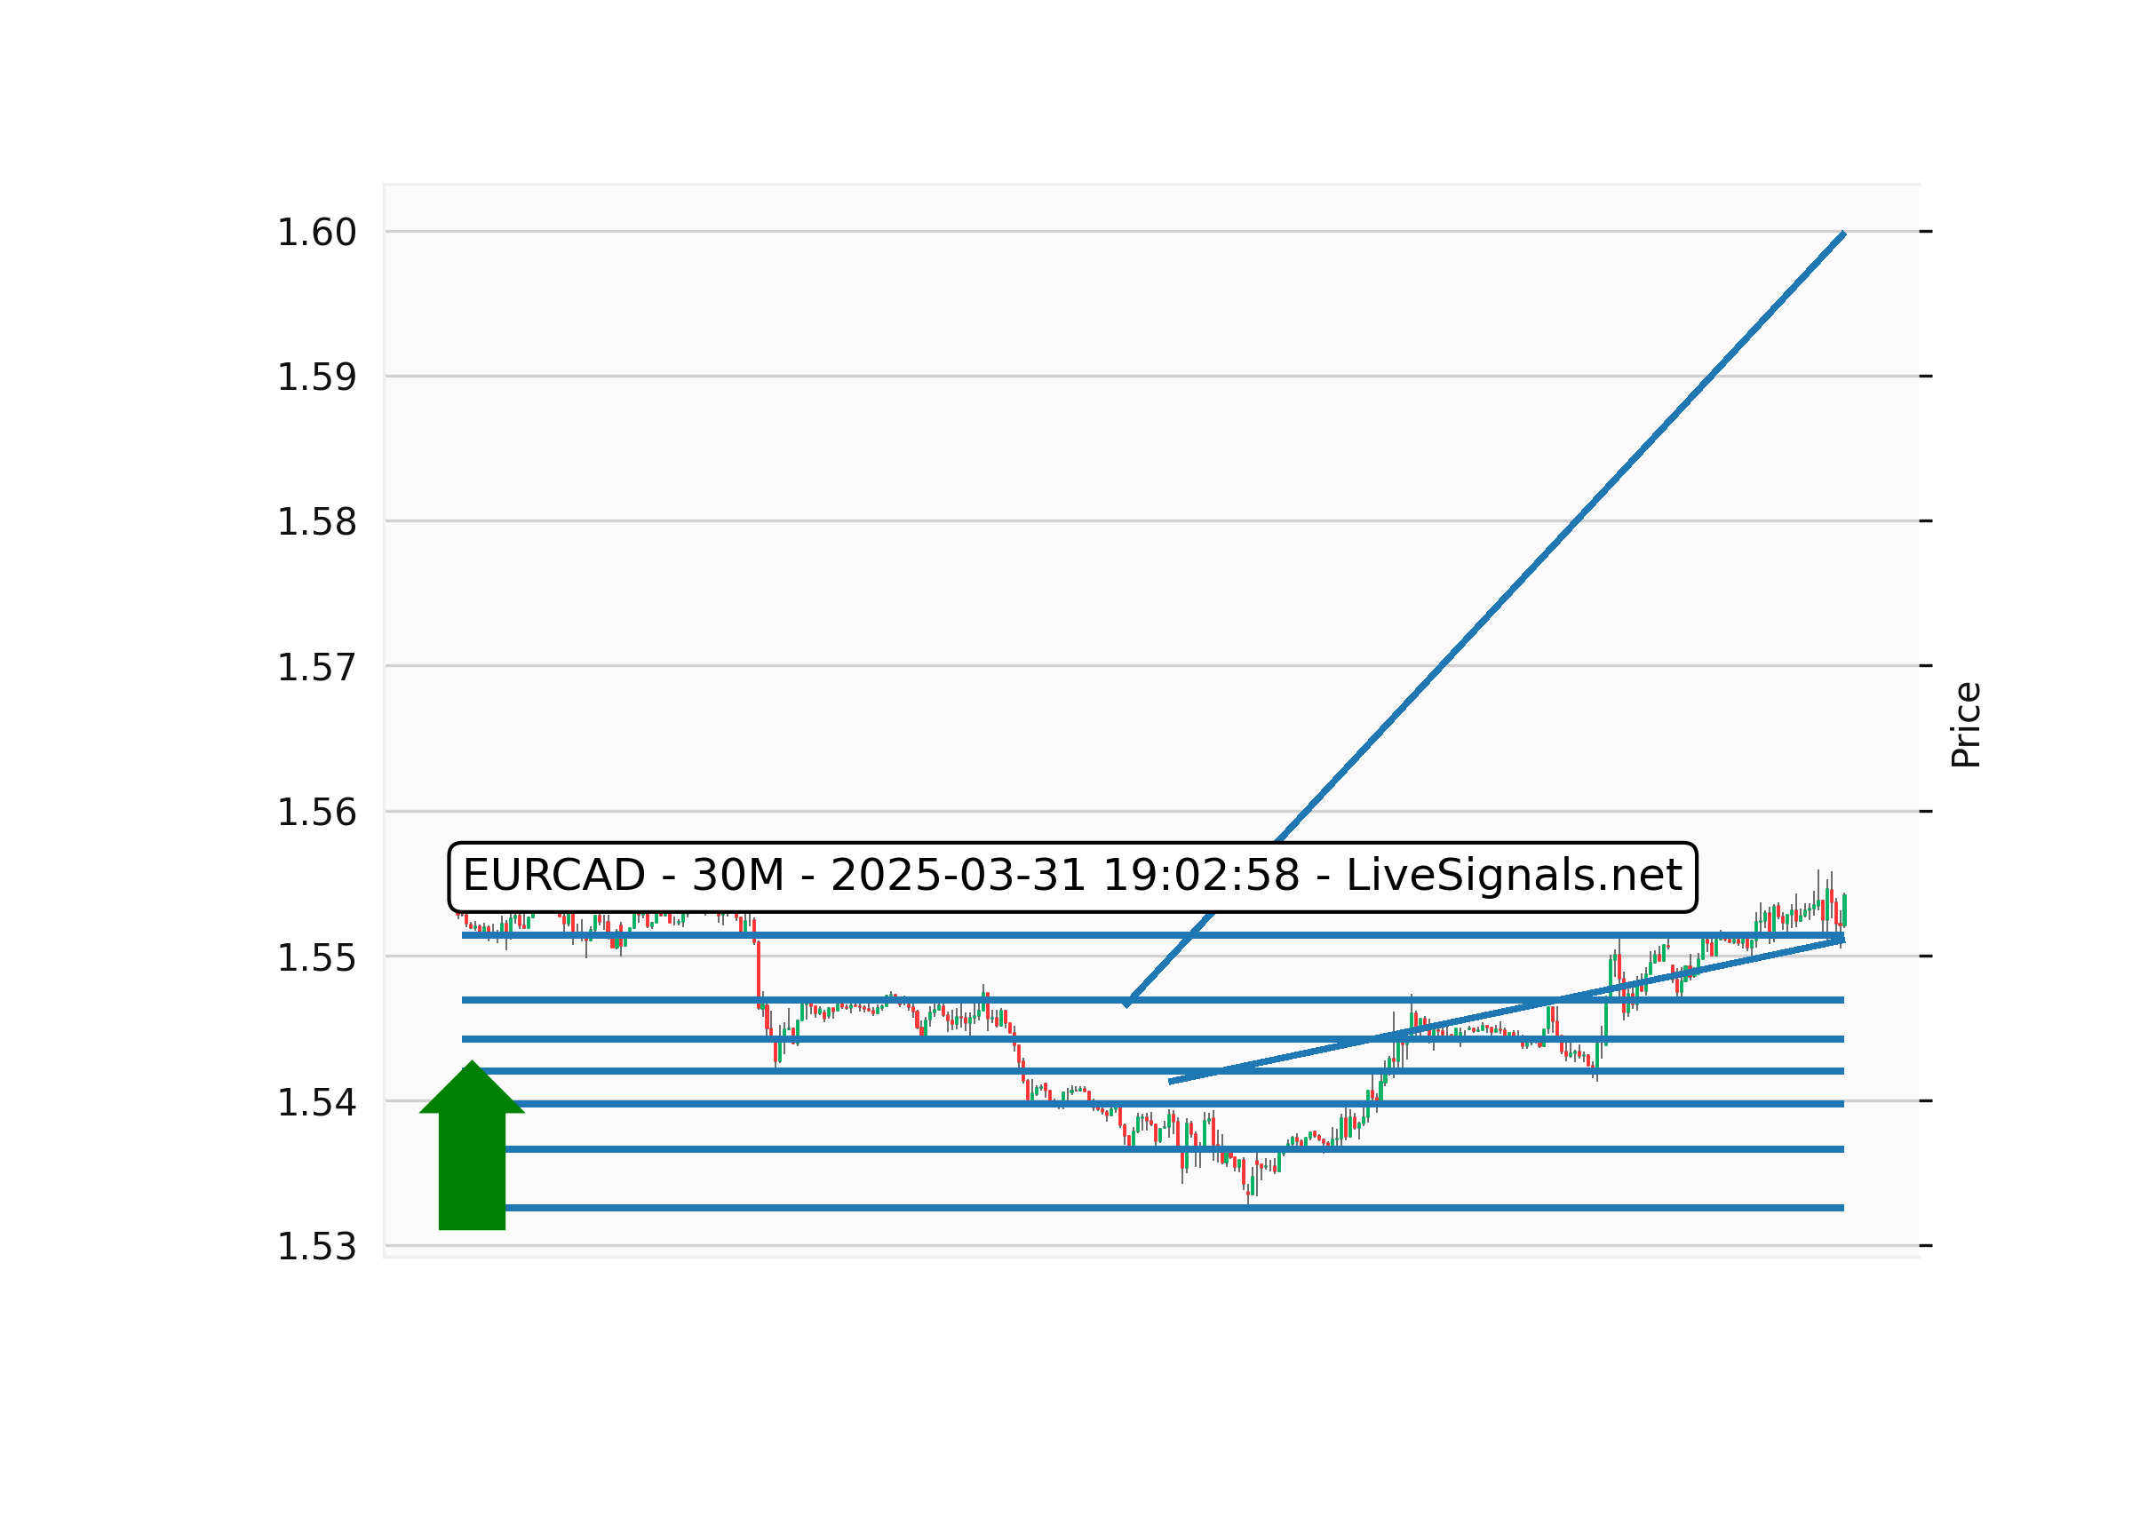Click the 1.58 price axis label
This screenshot has width=2132, height=1532.
[x=316, y=521]
